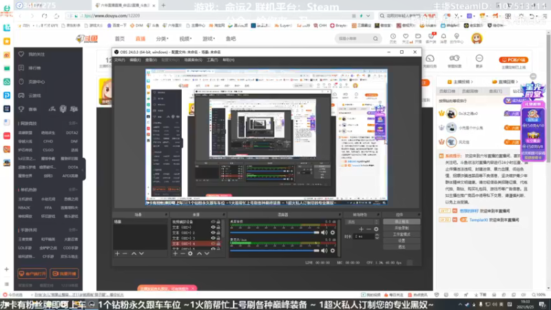Remove selected scene with minus in Scenes panel
551x310 pixels.
coord(125,254)
